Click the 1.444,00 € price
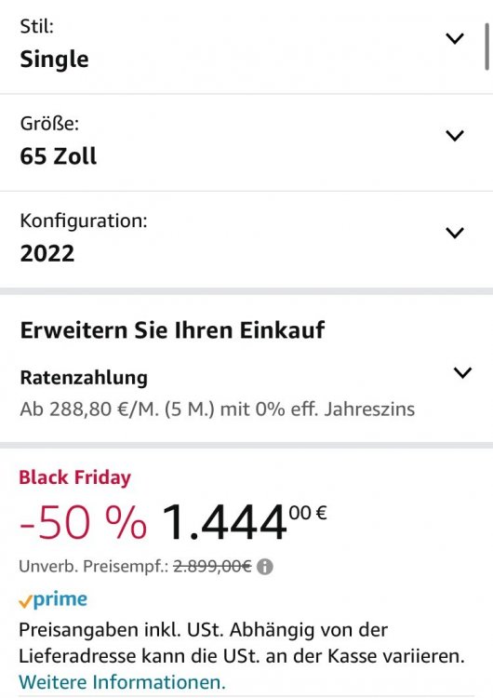The image size is (493, 698). click(245, 521)
